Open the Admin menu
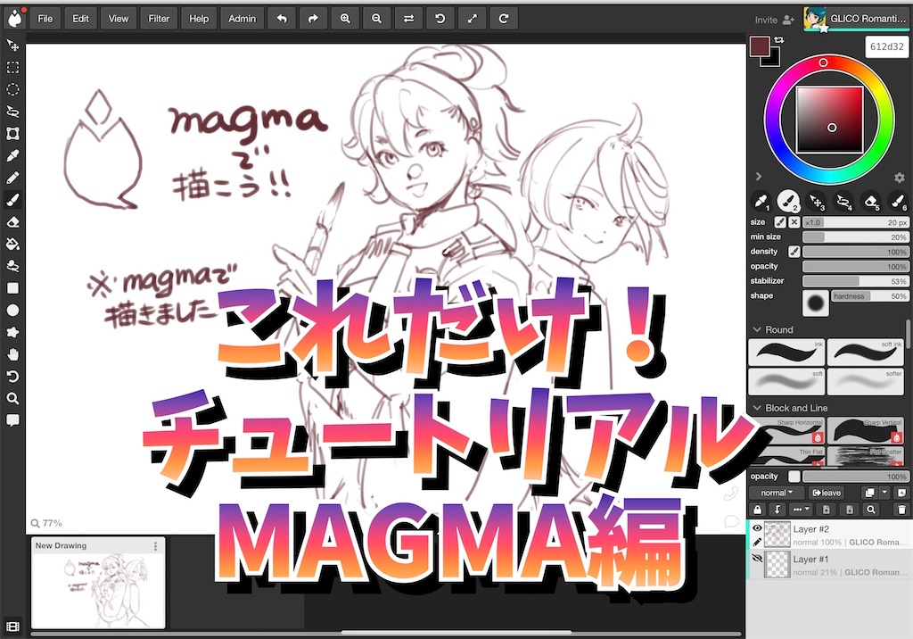 (x=242, y=18)
